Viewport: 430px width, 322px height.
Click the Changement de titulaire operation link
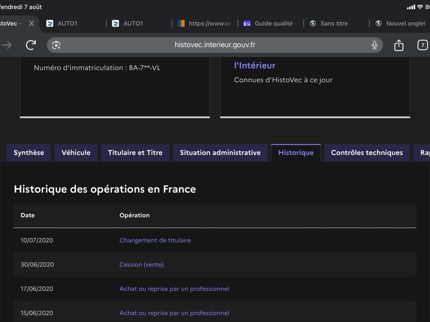tap(155, 240)
